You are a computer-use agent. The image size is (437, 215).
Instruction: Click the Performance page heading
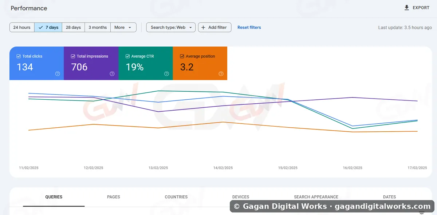click(29, 8)
